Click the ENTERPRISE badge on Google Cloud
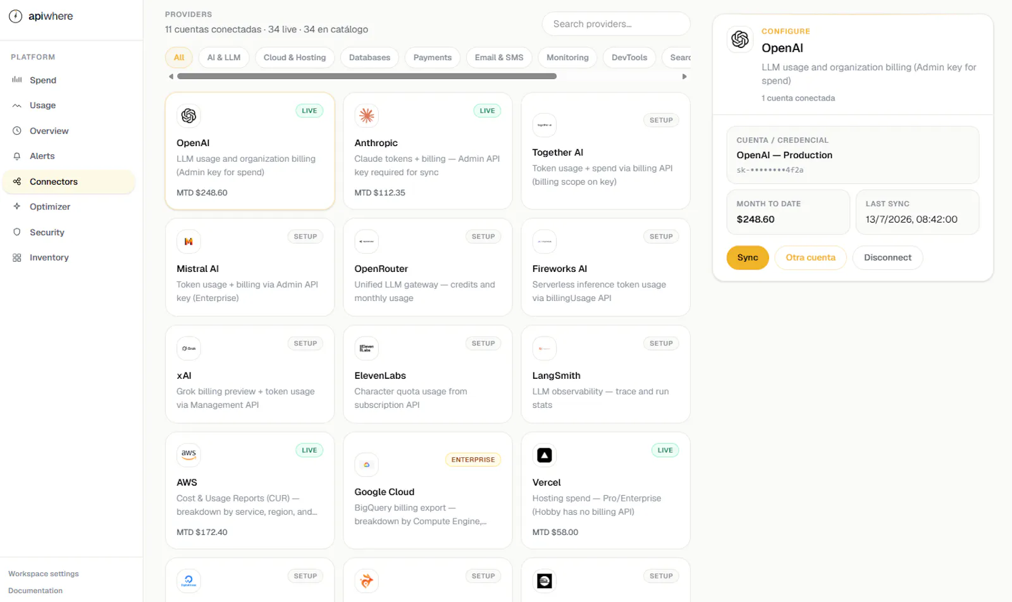The image size is (1012, 602). click(x=473, y=460)
